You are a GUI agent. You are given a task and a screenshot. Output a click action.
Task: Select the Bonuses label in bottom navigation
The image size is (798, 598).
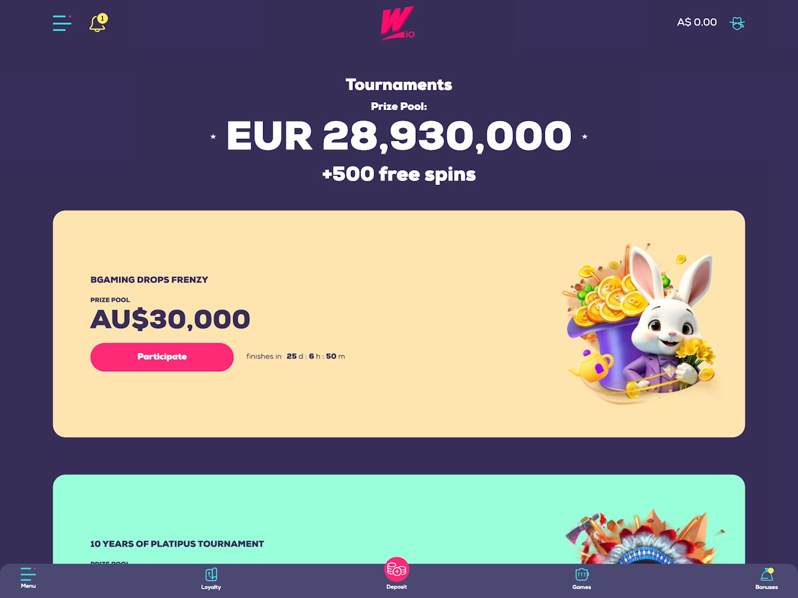pyautogui.click(x=767, y=587)
